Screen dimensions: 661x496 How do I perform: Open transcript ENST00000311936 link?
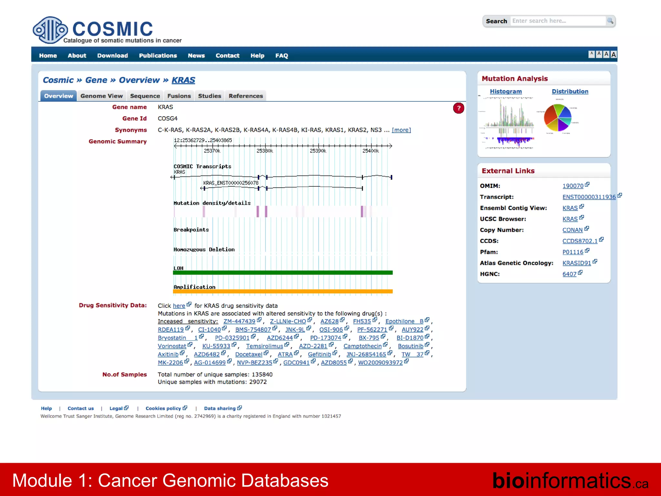[x=589, y=197]
